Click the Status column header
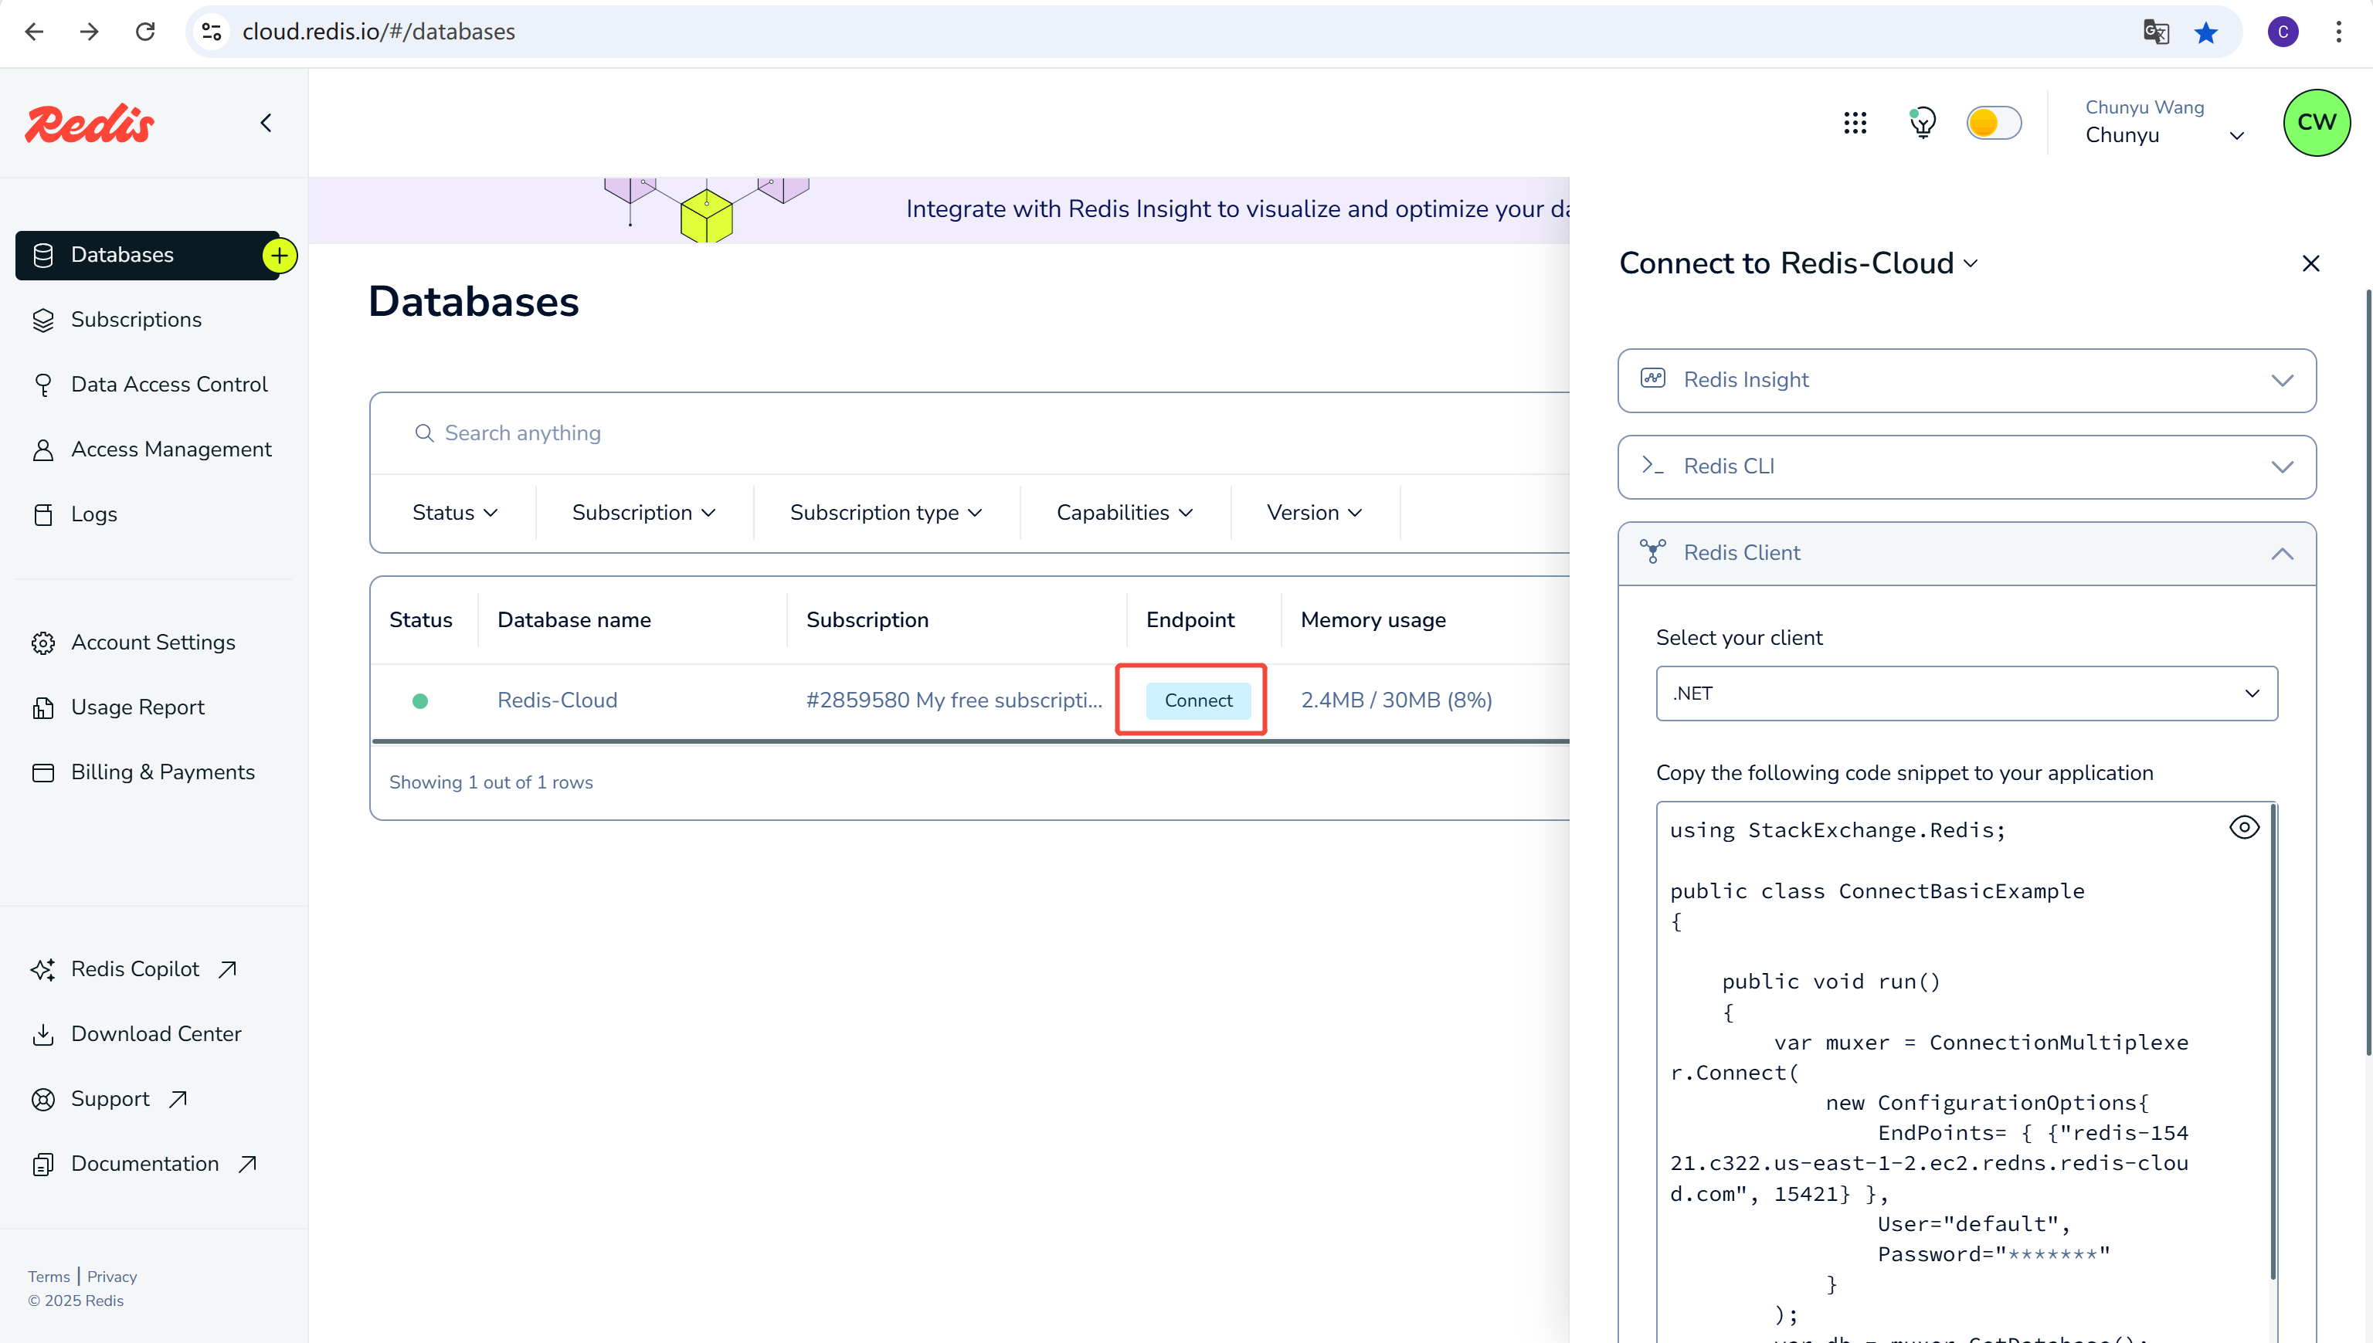Viewport: 2373px width, 1343px height. coord(421,620)
